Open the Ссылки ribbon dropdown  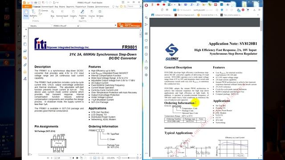click(x=92, y=14)
